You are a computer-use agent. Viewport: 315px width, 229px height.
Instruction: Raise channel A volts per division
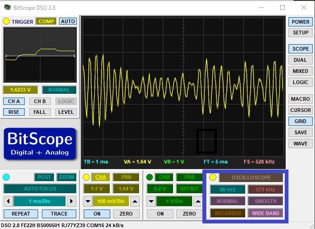(135, 201)
